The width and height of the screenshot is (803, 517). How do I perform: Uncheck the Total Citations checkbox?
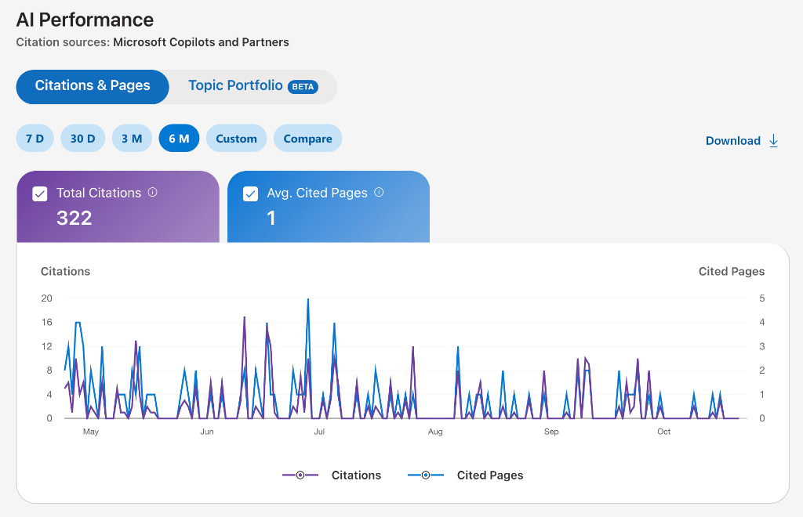(x=40, y=193)
